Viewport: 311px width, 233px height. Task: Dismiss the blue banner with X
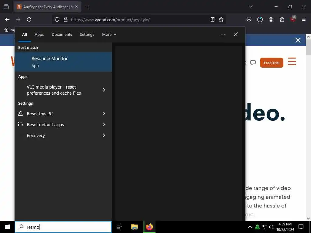tap(298, 40)
